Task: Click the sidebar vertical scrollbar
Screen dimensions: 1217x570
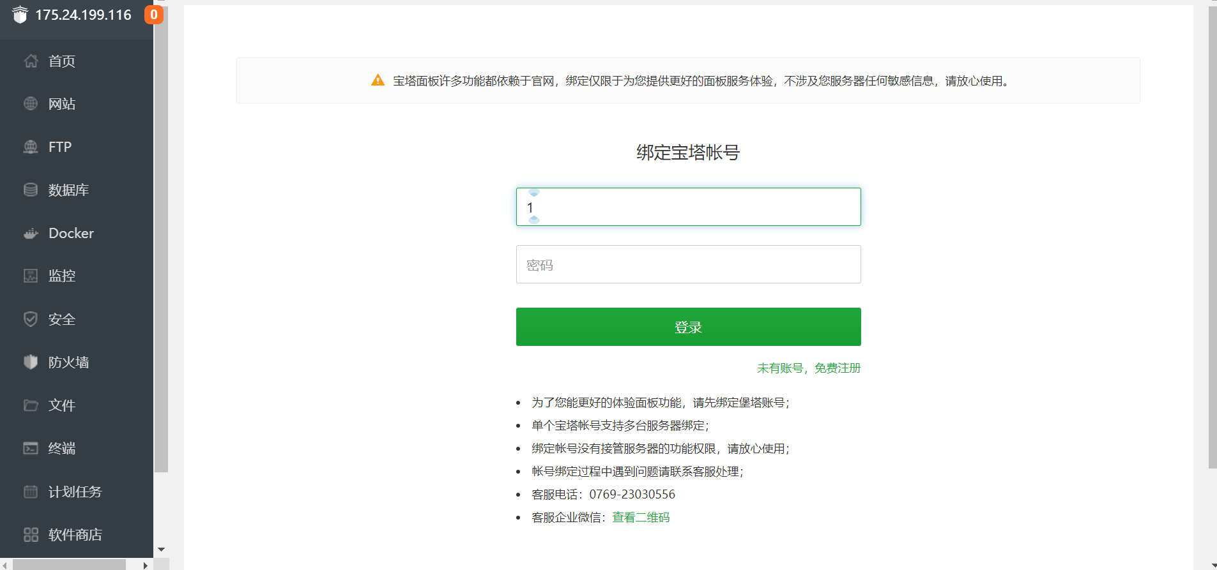Action: pos(161,239)
